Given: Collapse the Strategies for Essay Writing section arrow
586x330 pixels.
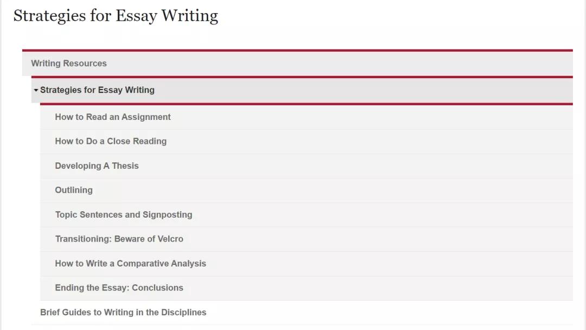Looking at the screenshot, I should click(36, 90).
